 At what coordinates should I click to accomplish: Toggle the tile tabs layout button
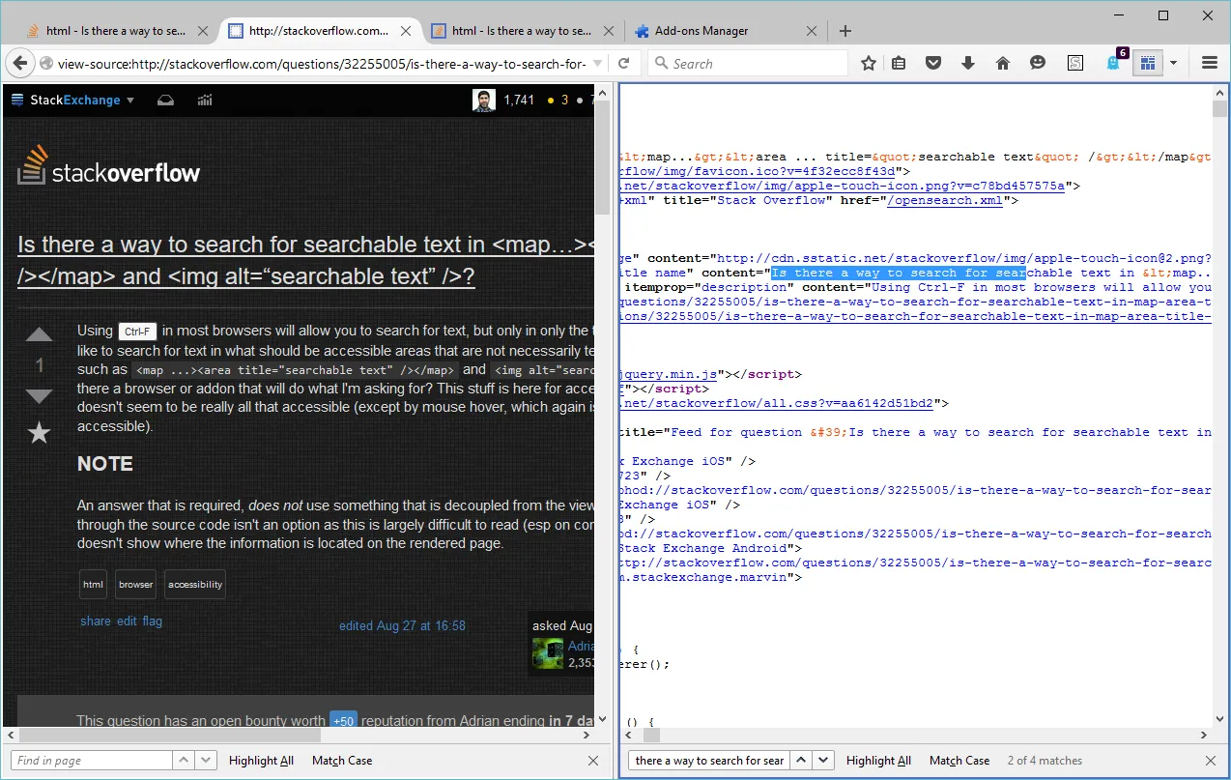tap(1147, 63)
